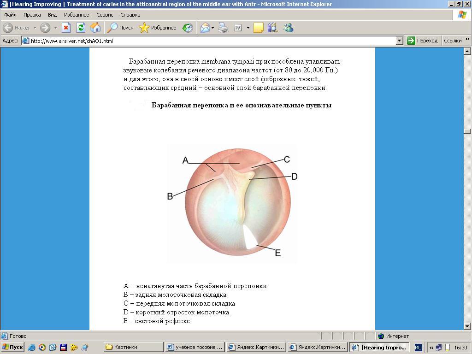Open the Search (Поиск) panel
The height and width of the screenshot is (354, 472).
pyautogui.click(x=120, y=28)
